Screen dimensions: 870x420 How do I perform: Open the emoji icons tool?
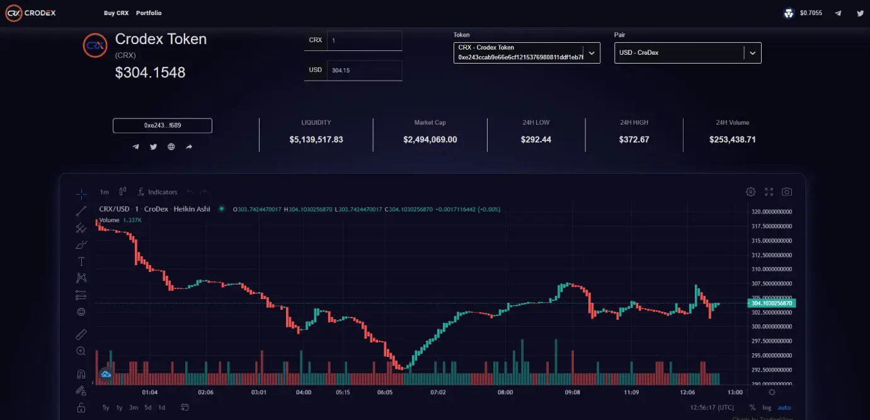click(81, 312)
